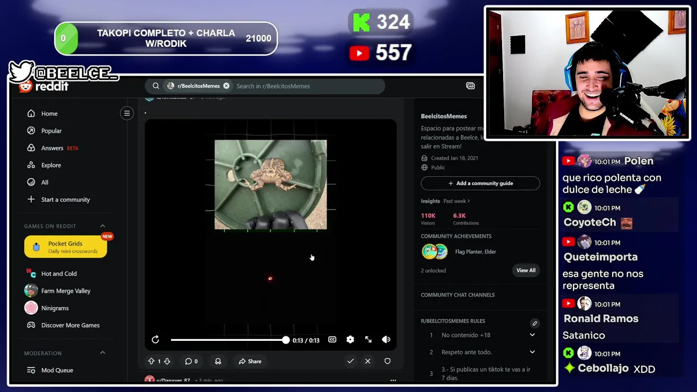Downvote the toad video post
This screenshot has width=697, height=392.
click(x=167, y=361)
